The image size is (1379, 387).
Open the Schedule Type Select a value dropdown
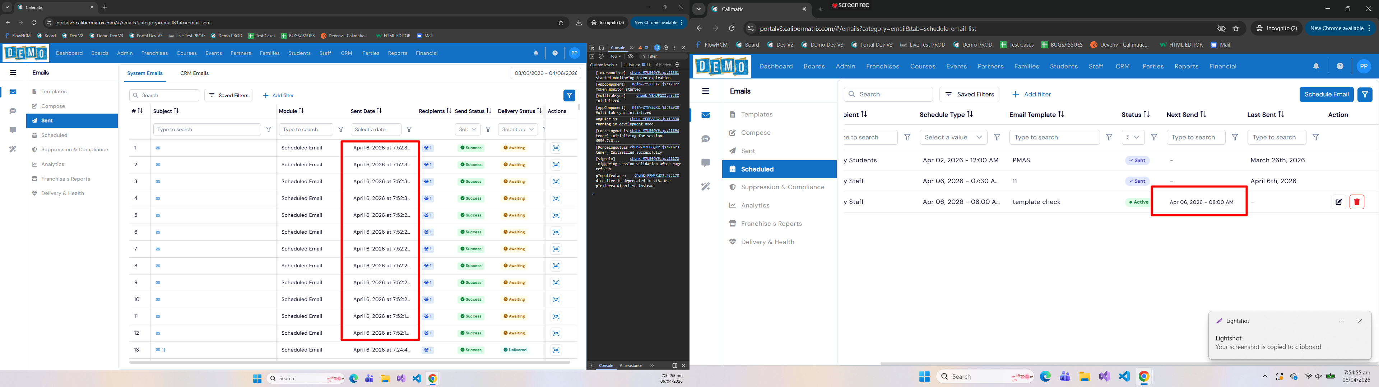953,137
